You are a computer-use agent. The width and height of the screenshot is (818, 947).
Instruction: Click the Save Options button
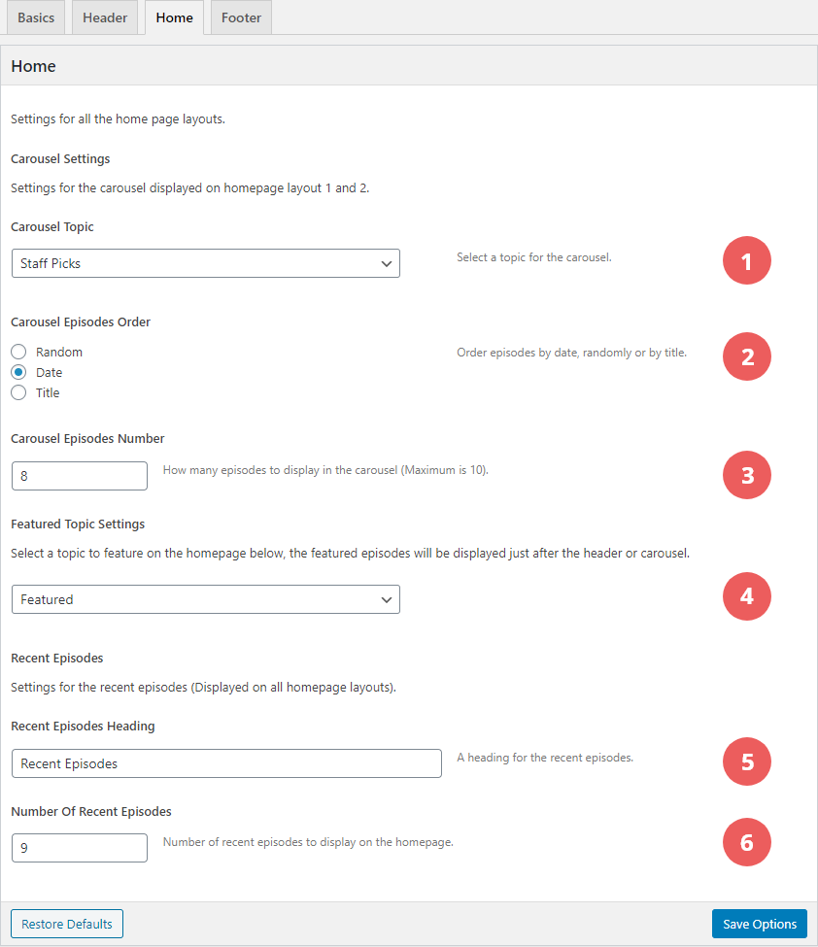759,924
